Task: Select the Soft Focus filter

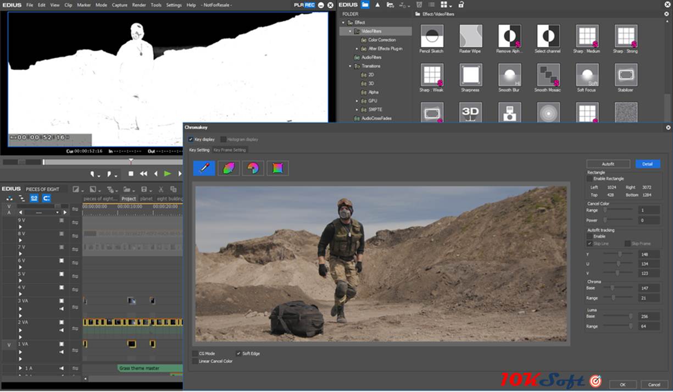Action: pos(587,75)
